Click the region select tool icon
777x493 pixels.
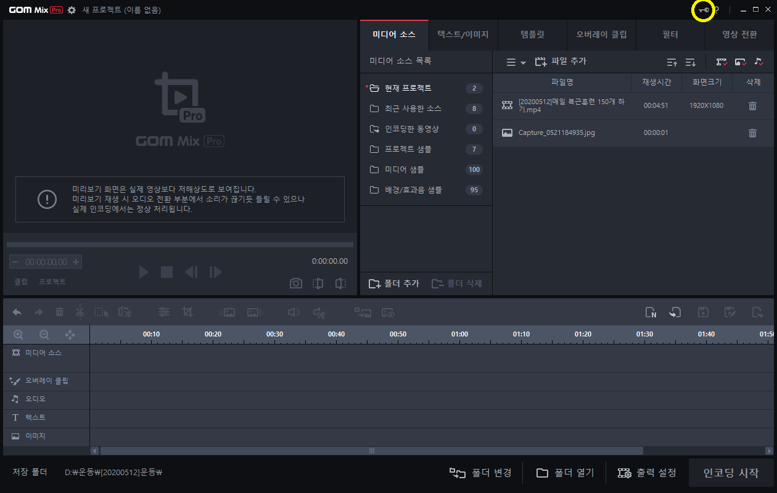(101, 312)
